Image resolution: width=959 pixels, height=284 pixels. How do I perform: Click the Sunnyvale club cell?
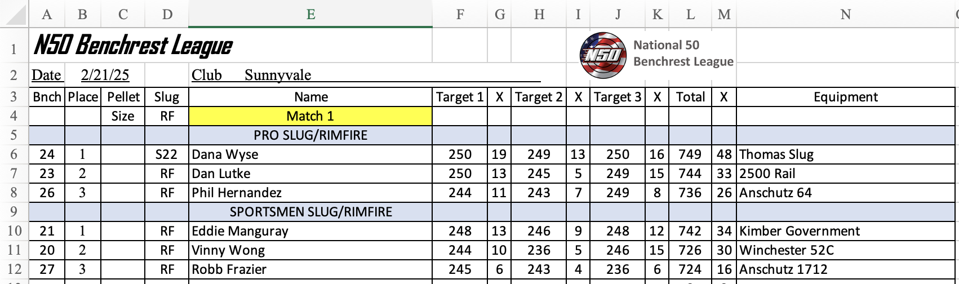[278, 75]
